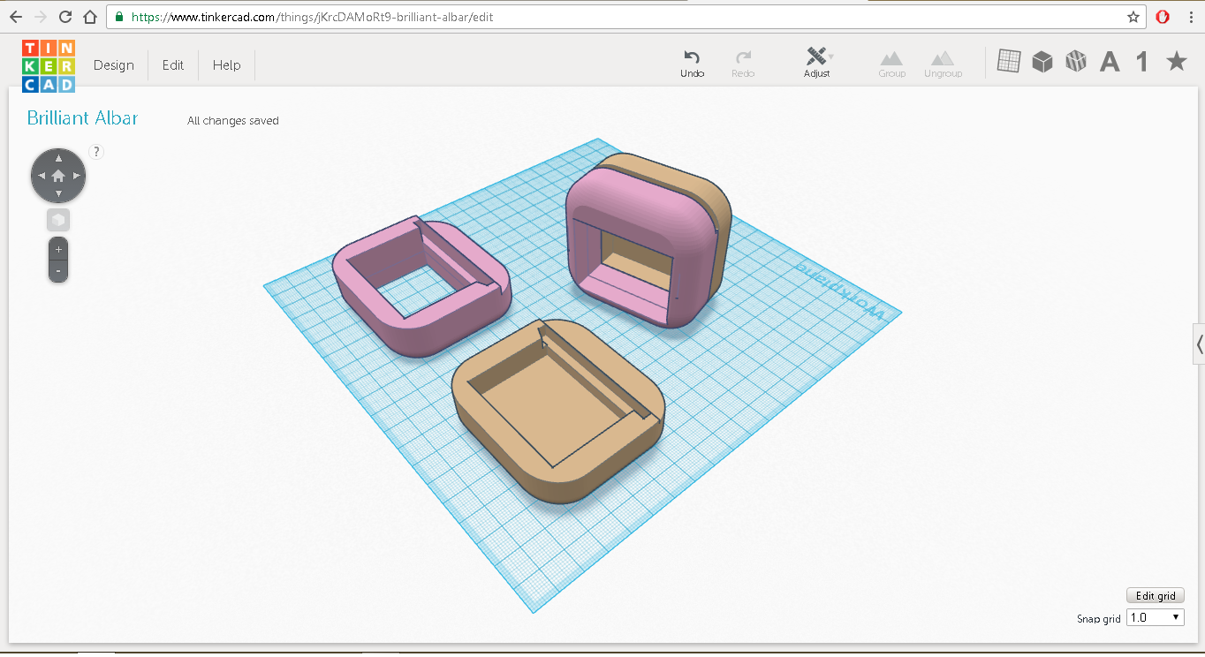
Task: Click the striped hole cube icon
Action: tap(1075, 61)
